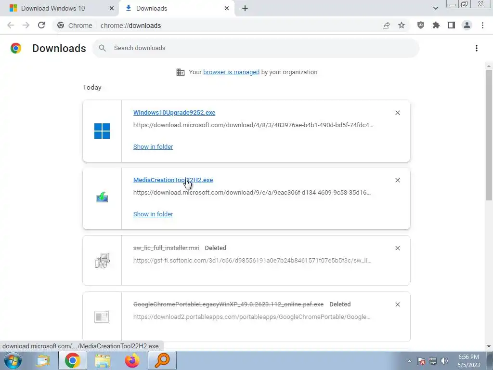493x370 pixels.
Task: Click sw_lic_full_installer.msi installer icon
Action: [x=102, y=261]
